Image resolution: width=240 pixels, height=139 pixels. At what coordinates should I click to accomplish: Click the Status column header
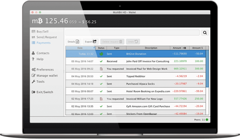(101, 48)
